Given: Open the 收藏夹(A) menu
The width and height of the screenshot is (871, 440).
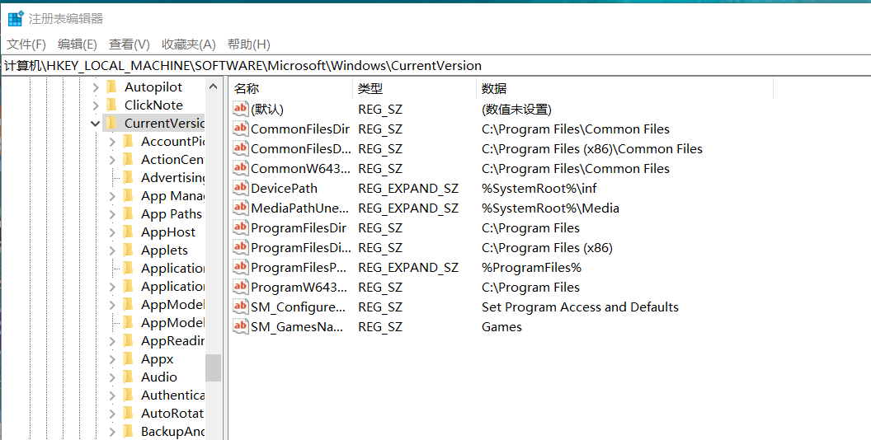Looking at the screenshot, I should point(188,44).
